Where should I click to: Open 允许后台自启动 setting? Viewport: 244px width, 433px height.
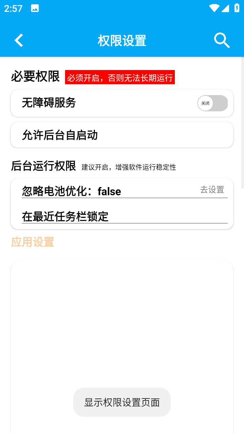tap(122, 135)
